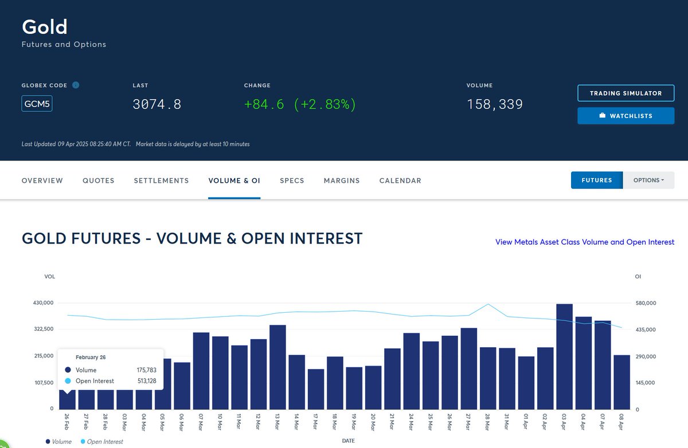Click the 07 Mar volume bar
688x448 pixels.
pyautogui.click(x=201, y=371)
